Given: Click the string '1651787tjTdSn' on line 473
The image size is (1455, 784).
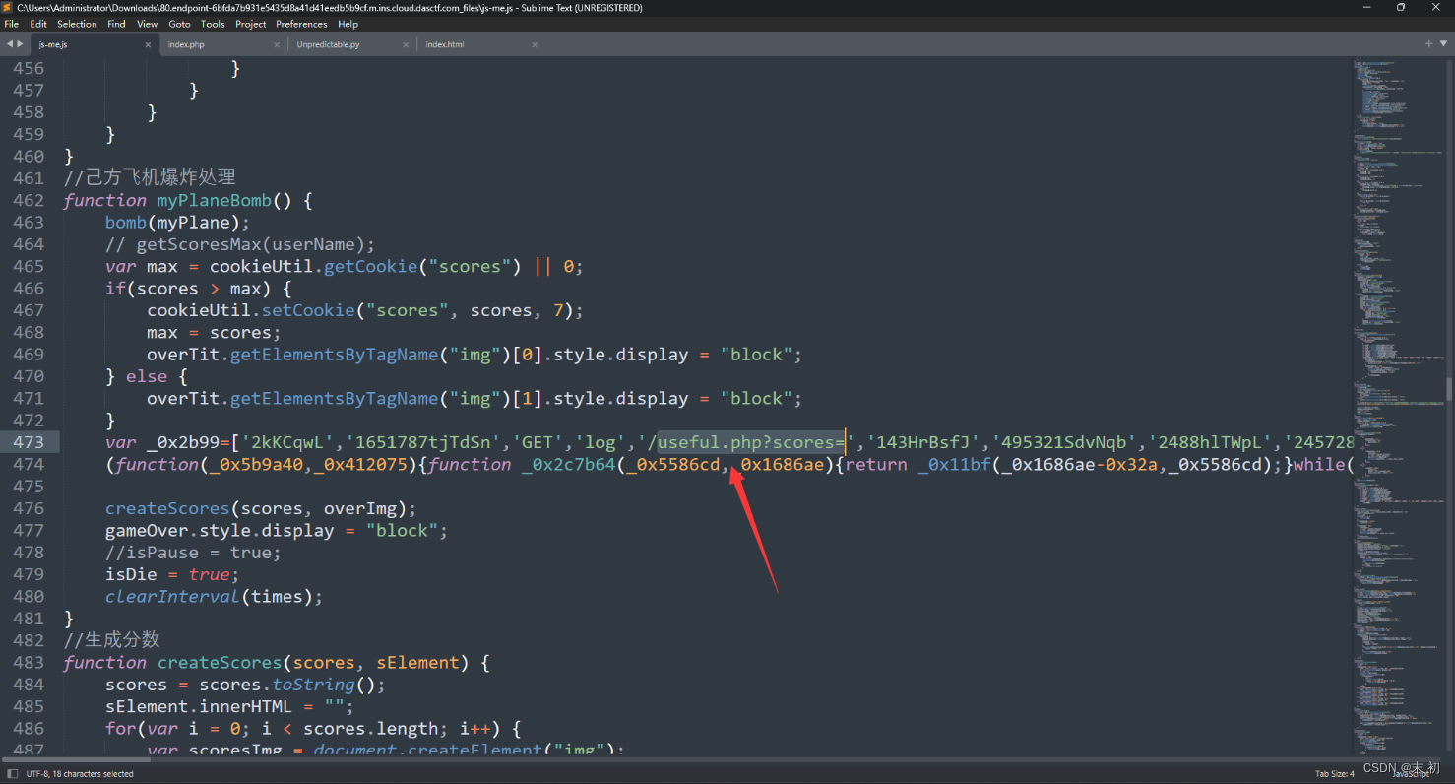Looking at the screenshot, I should 424,442.
